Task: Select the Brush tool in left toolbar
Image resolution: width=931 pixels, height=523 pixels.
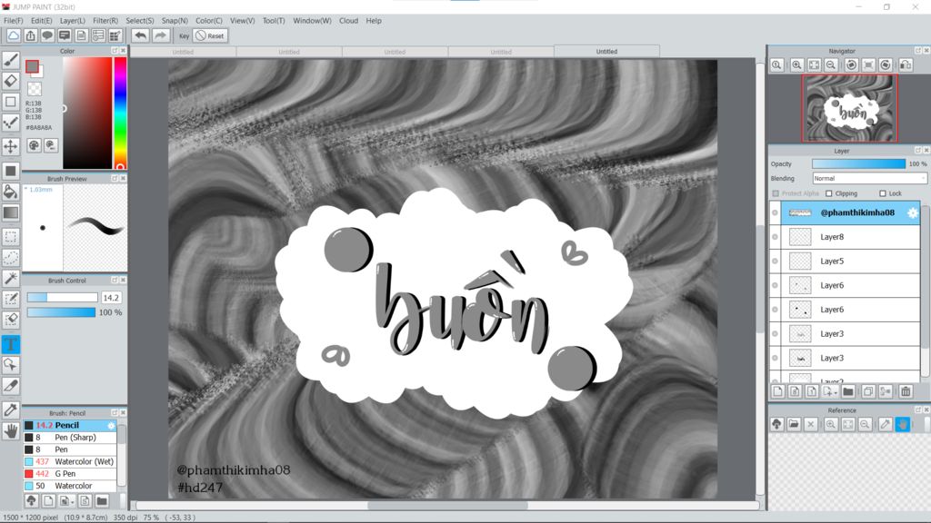Action: pos(11,60)
